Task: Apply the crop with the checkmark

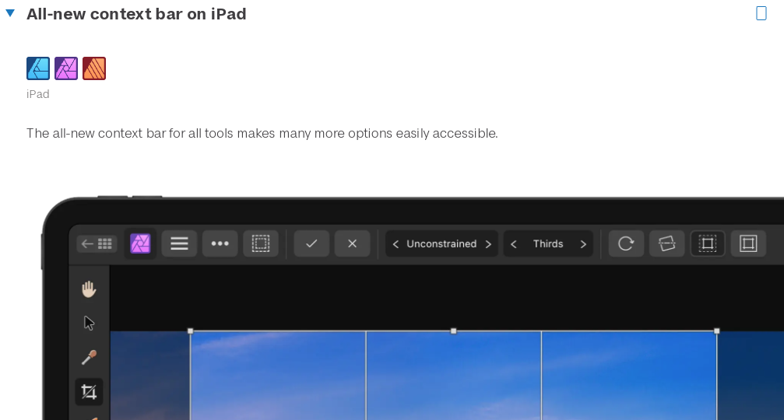Action: [311, 243]
